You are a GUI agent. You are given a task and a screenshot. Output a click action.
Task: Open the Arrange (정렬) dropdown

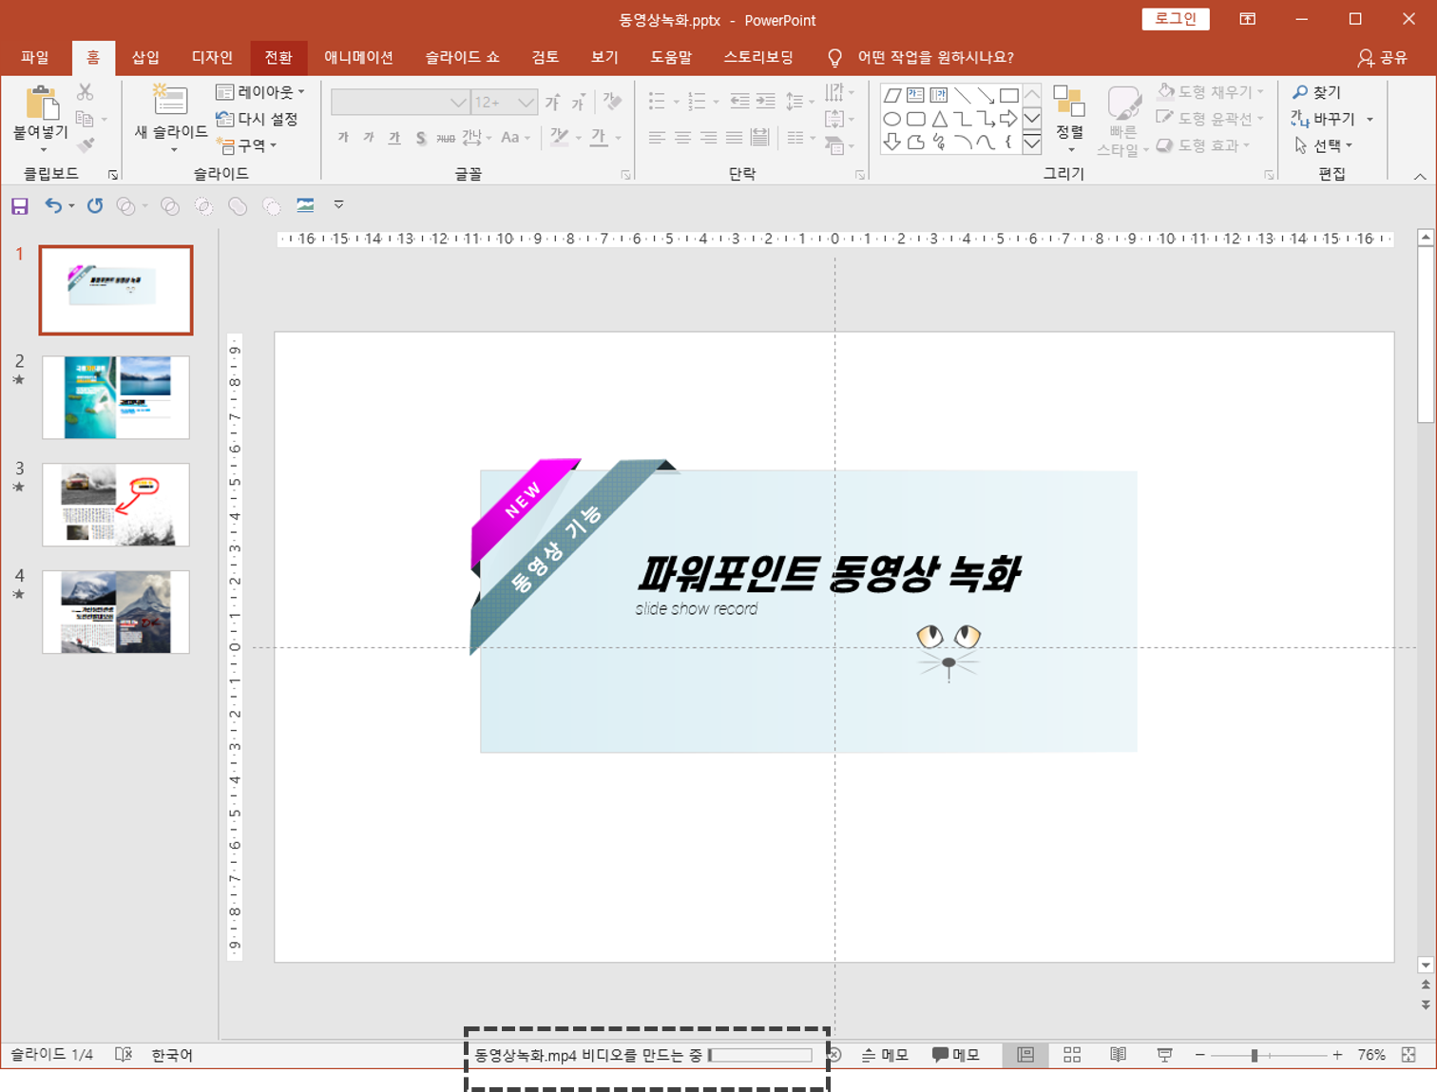pyautogui.click(x=1070, y=119)
